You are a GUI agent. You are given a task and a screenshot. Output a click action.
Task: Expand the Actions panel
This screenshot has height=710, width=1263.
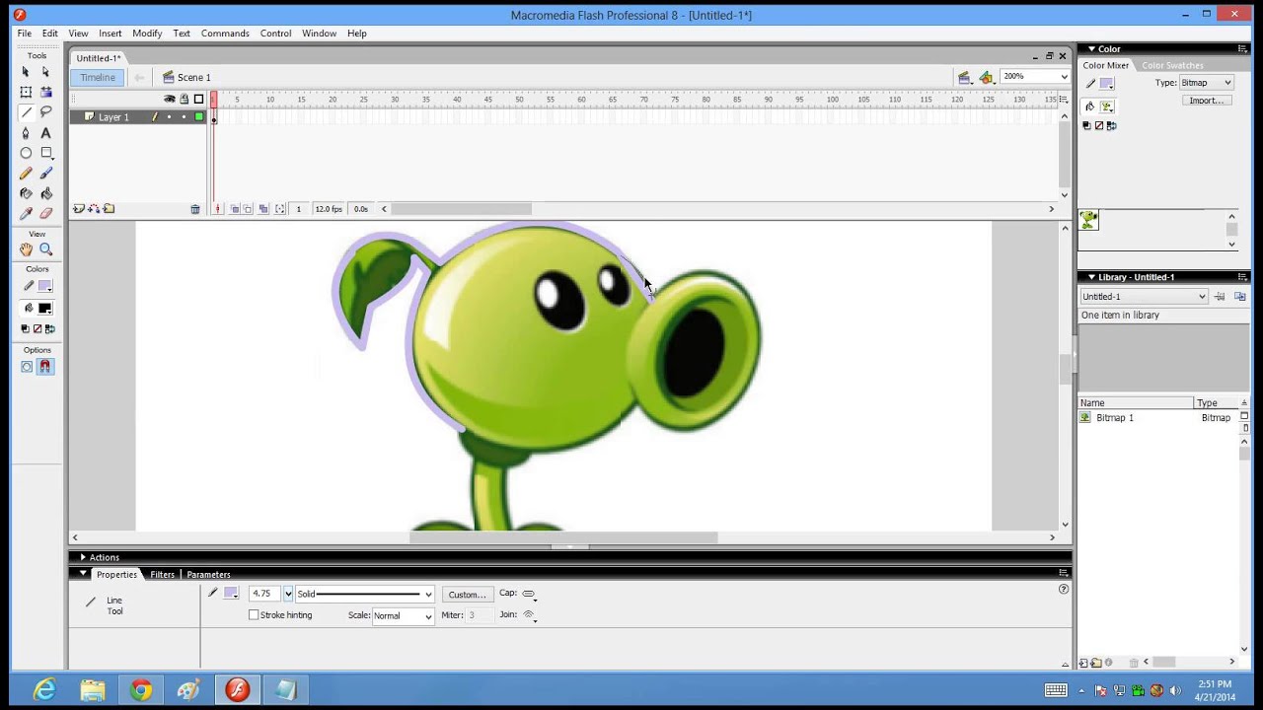point(83,557)
